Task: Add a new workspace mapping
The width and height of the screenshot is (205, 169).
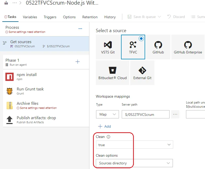Action: pos(105,126)
